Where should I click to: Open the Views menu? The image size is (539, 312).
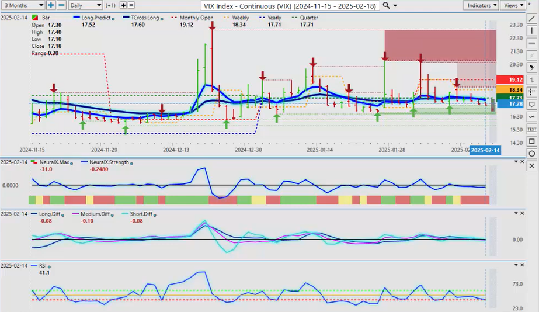(x=513, y=5)
